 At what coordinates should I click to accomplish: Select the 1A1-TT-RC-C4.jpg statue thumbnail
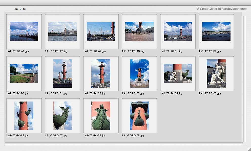click(x=178, y=73)
